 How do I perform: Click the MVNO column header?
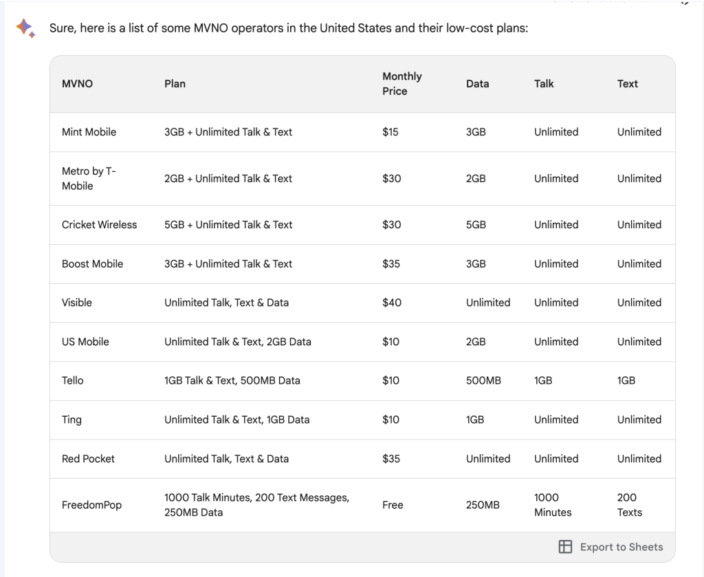77,84
